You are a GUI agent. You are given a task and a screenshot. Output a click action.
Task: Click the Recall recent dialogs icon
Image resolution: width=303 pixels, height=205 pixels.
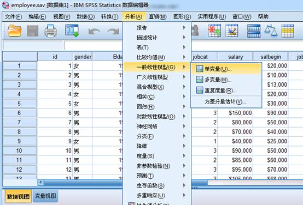pos(72,31)
